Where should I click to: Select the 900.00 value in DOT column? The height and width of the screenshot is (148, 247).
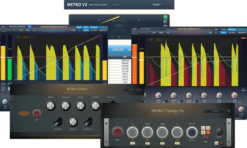pyautogui.click(x=125, y=63)
